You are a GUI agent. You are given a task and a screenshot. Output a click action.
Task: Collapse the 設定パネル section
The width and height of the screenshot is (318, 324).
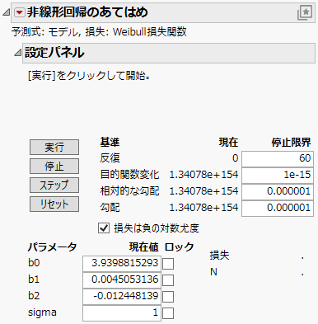17,53
